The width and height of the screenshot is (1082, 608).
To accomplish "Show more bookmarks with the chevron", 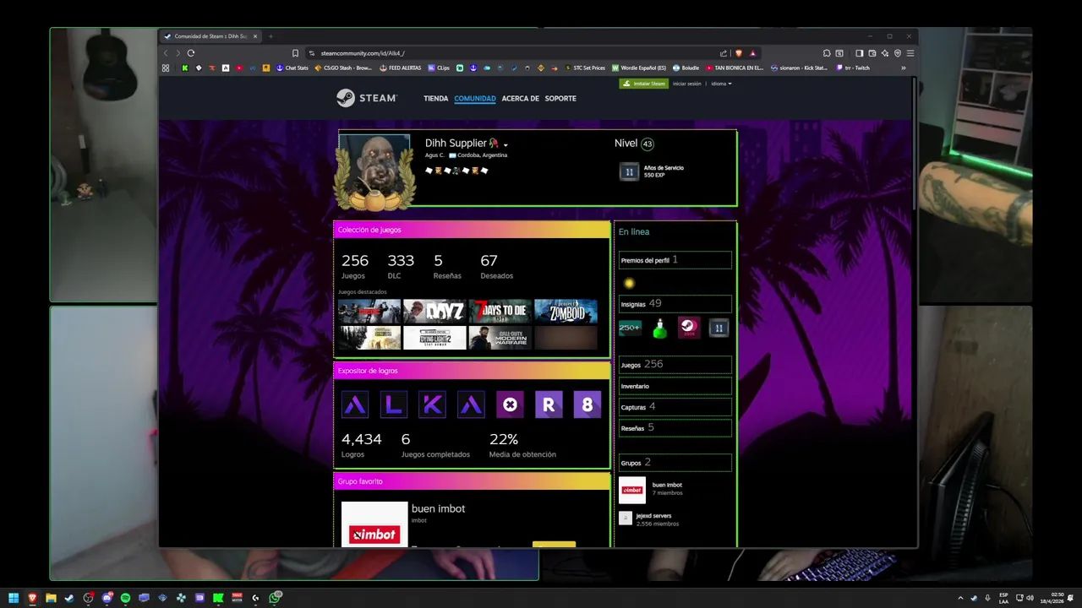I will click(903, 68).
